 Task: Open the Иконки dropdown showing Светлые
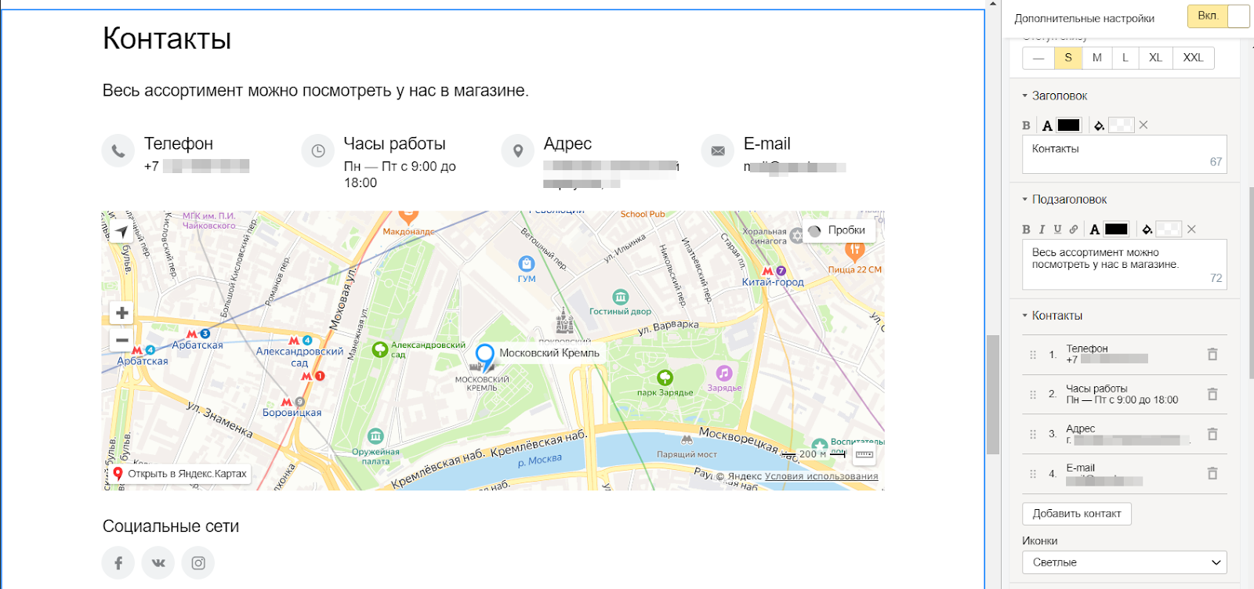(x=1125, y=562)
